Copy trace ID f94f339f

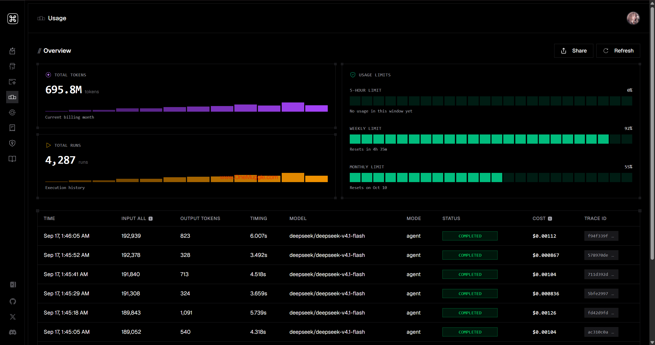pyautogui.click(x=601, y=236)
